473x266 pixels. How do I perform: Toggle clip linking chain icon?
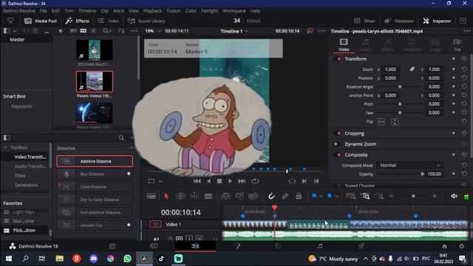(x=285, y=197)
